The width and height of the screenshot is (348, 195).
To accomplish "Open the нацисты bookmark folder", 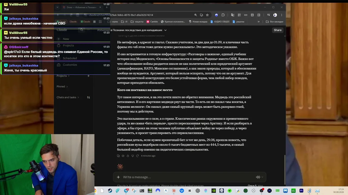I will [137, 22].
